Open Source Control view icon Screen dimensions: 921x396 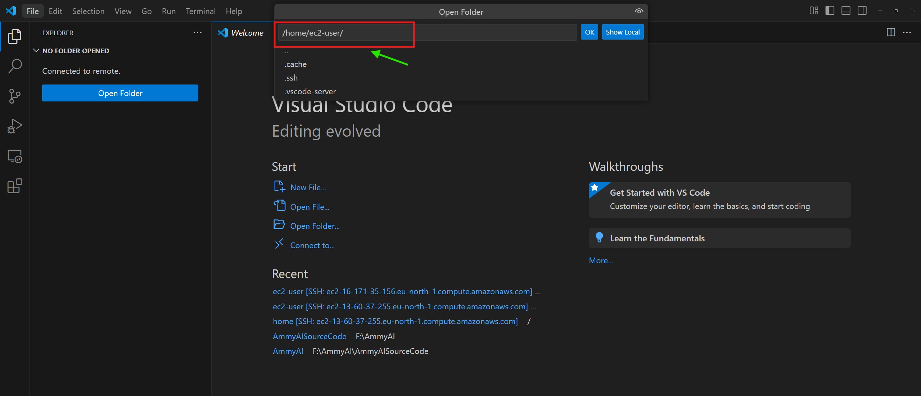15,96
